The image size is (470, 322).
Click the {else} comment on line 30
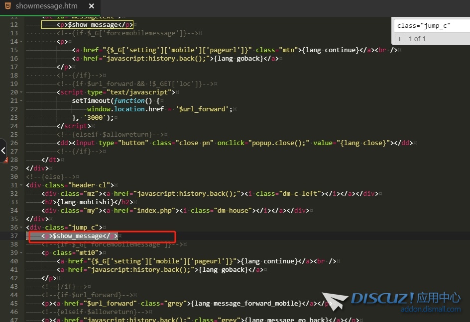click(x=51, y=177)
